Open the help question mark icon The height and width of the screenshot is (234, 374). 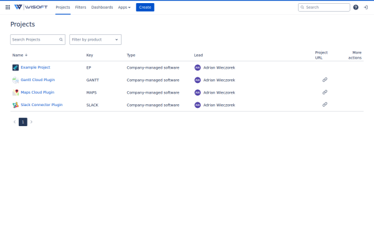(356, 7)
